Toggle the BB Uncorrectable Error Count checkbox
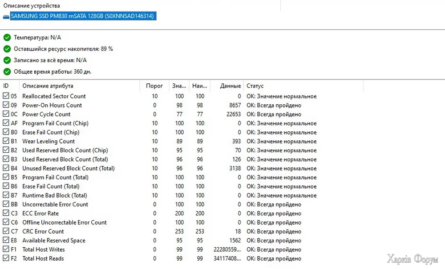This screenshot has width=445, height=269. click(6, 204)
